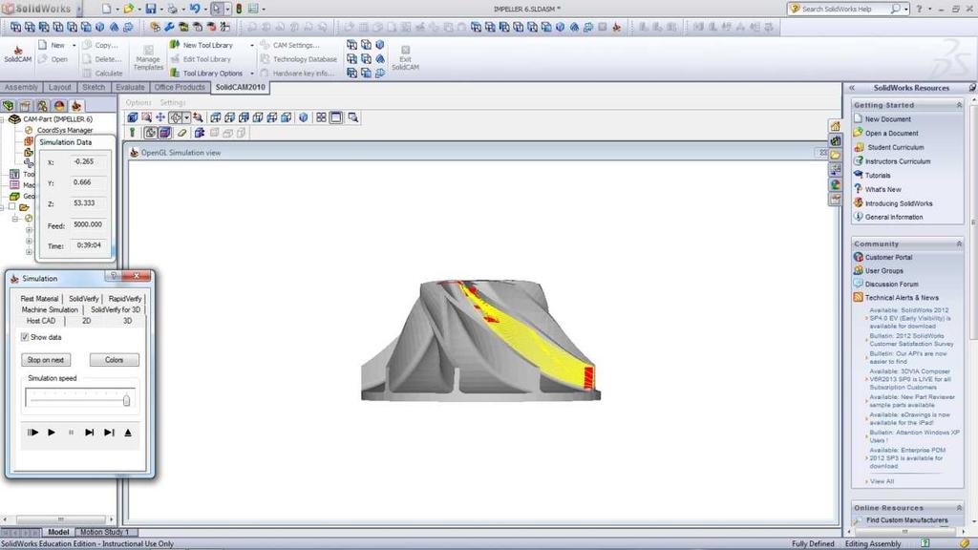Click the appearances sphere icon in the task pane strip
Screen dimensions: 978x550
835,184
